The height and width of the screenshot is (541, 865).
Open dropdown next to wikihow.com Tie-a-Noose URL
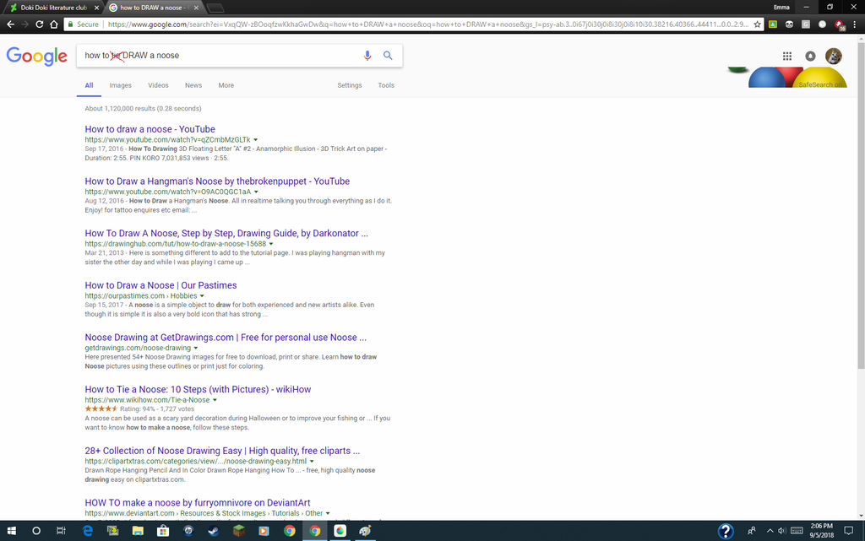click(215, 400)
